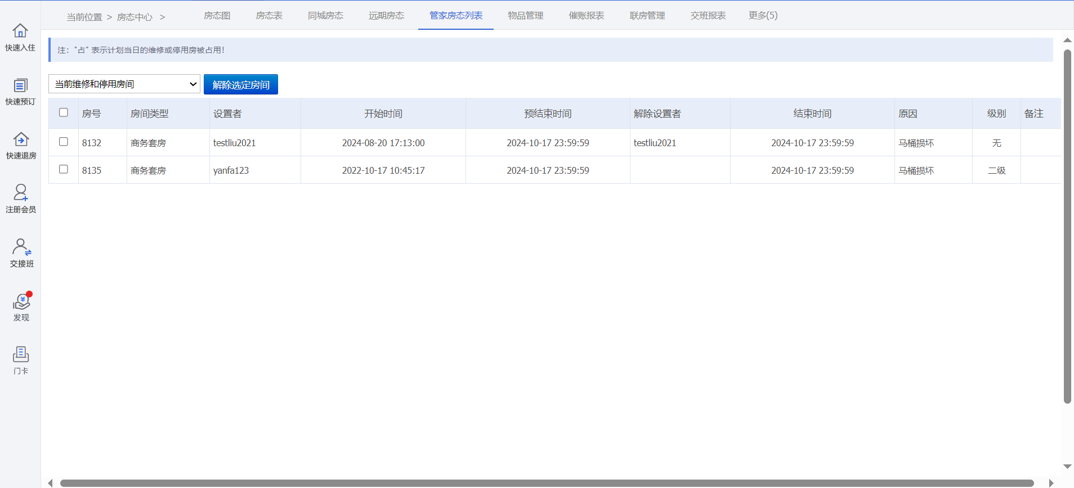Open 发现 discover icon

coord(21,307)
